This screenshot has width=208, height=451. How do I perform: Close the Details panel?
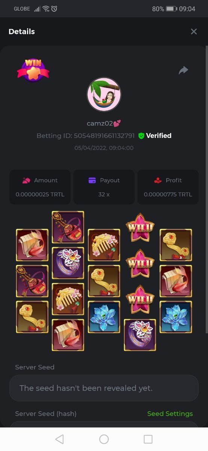pyautogui.click(x=194, y=32)
